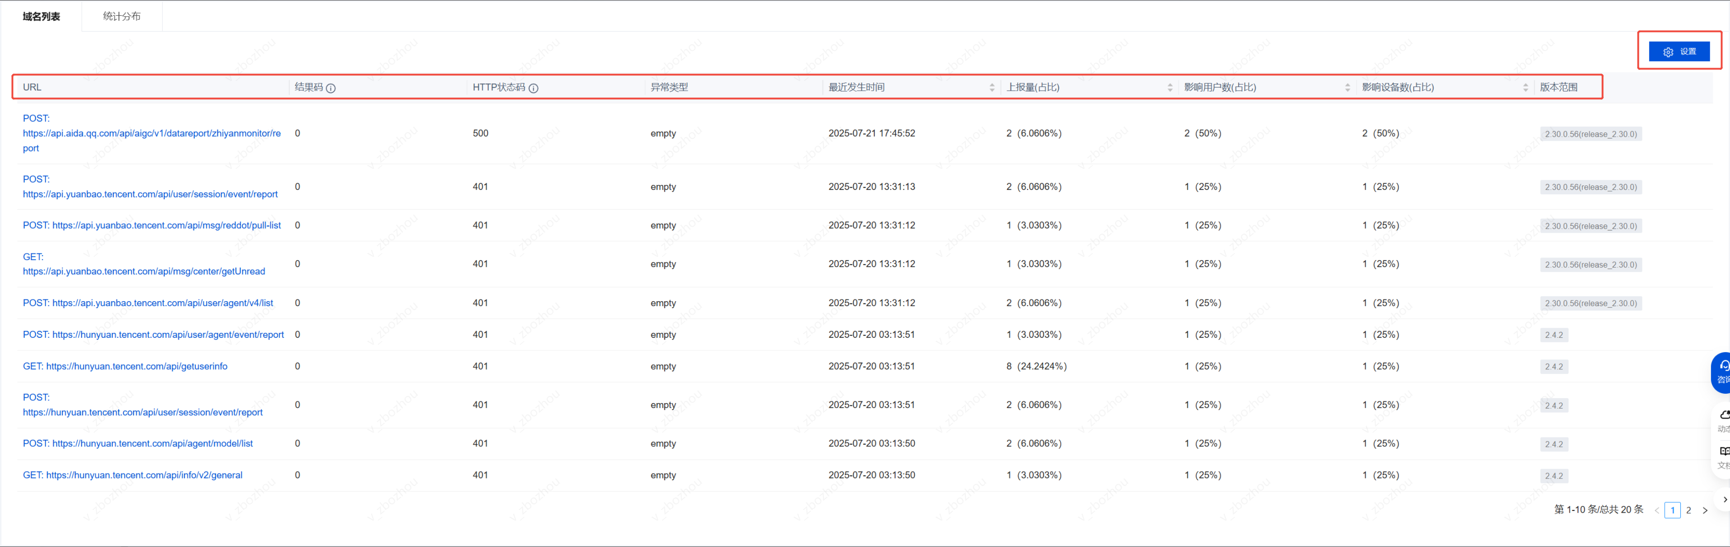Switch to the 统计分布 tab
Screen dimensions: 1730x547
point(121,16)
